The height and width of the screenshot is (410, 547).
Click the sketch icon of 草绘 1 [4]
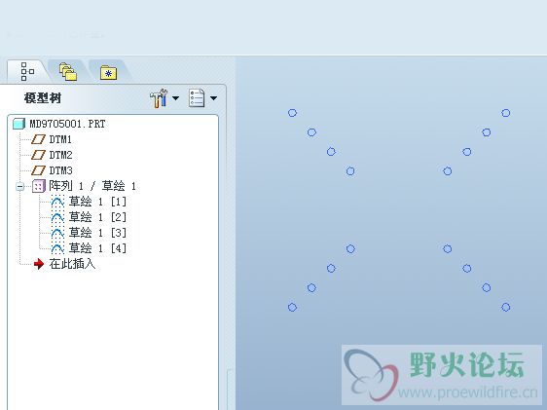[x=57, y=248]
